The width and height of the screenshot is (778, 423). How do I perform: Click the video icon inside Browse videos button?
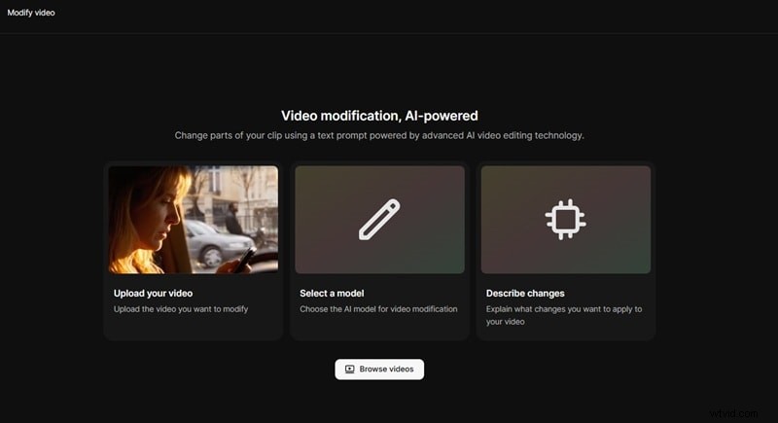pos(349,370)
